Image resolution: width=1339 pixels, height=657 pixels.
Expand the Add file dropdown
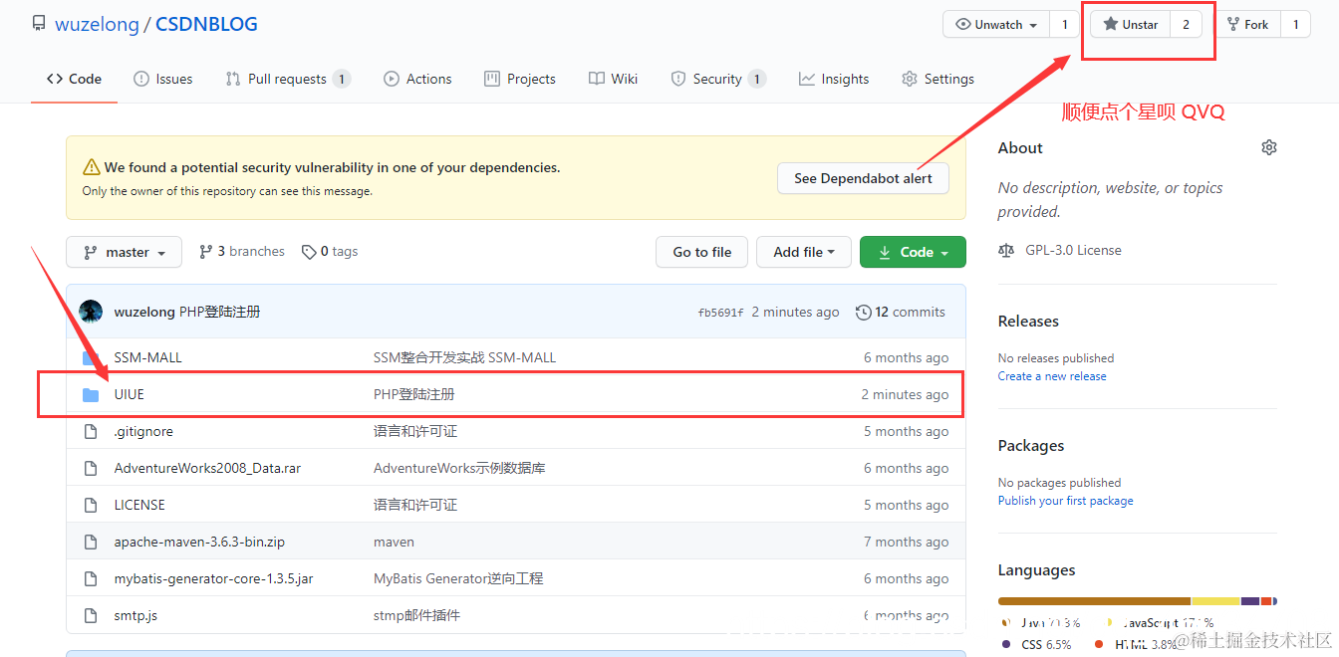(x=804, y=252)
